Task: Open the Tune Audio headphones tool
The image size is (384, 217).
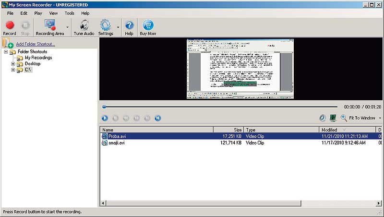Action: 84,28
